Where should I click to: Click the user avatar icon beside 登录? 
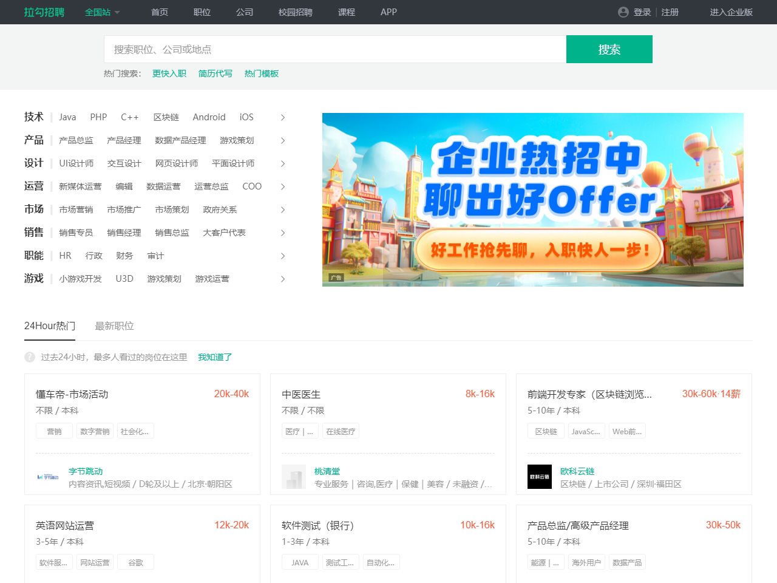click(x=623, y=12)
